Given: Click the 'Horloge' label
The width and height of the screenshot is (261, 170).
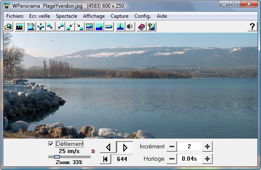Looking at the screenshot, I should [154, 159].
